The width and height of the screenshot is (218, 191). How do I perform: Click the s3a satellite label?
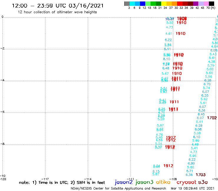click(203, 182)
